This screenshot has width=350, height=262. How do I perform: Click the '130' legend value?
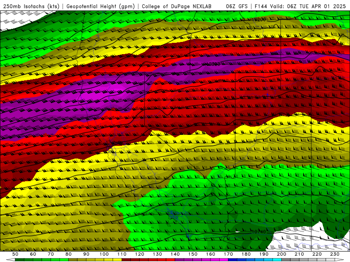(157, 254)
